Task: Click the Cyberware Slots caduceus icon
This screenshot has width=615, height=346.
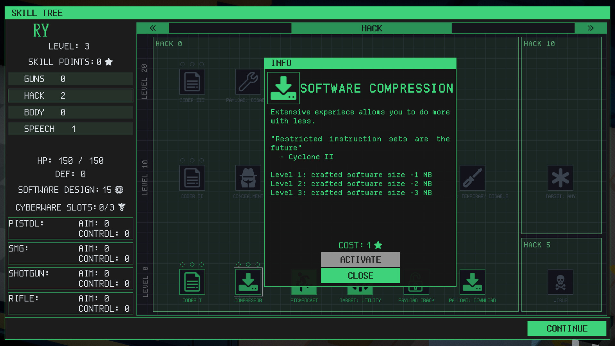Action: pyautogui.click(x=121, y=207)
